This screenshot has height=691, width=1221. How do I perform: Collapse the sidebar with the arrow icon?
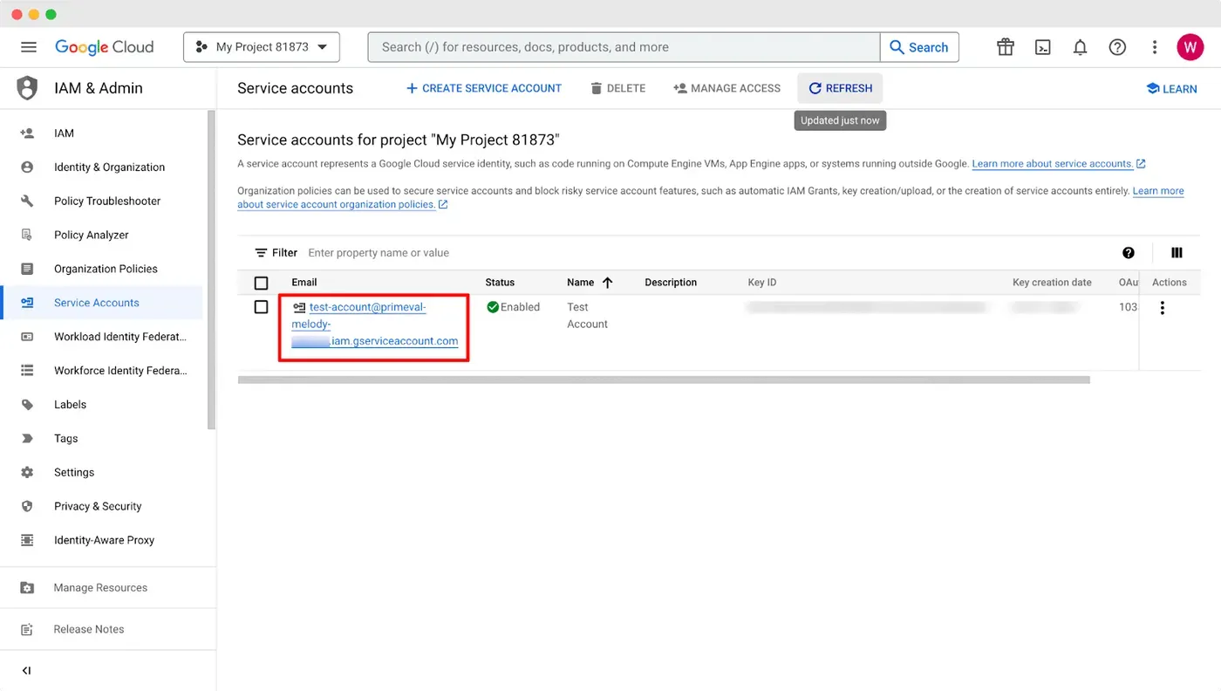pyautogui.click(x=26, y=671)
